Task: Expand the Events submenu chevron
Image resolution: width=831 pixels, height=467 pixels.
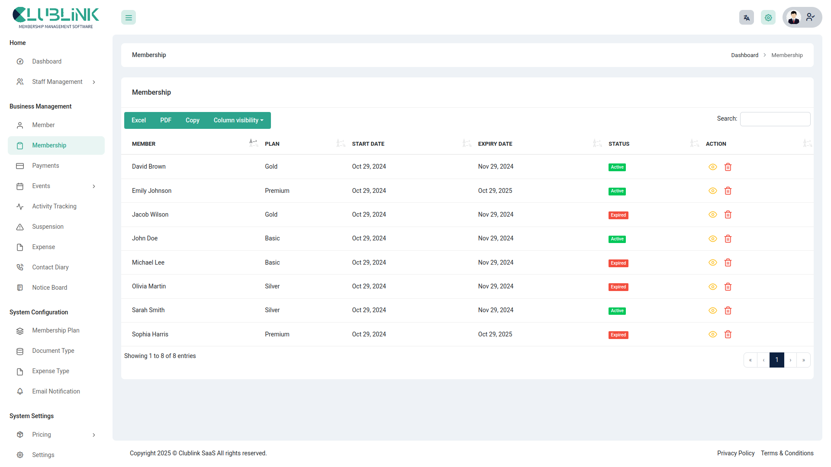Action: click(94, 186)
